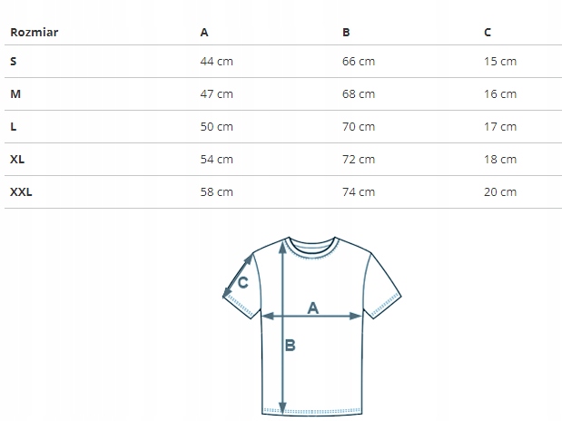Click column header C in the size table
This screenshot has width=562, height=421.
[x=488, y=33]
